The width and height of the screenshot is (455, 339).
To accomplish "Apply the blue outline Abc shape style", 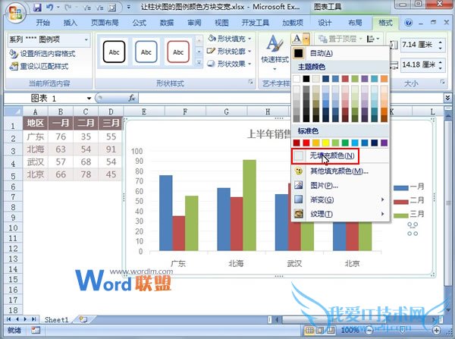I will [146, 52].
